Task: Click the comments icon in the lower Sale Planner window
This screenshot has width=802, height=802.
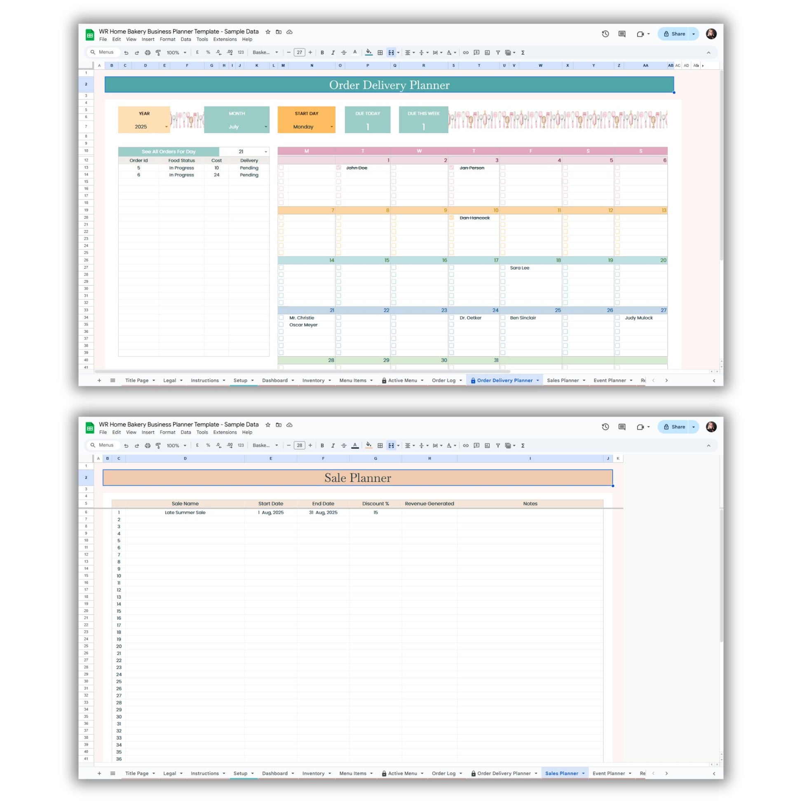Action: (621, 427)
